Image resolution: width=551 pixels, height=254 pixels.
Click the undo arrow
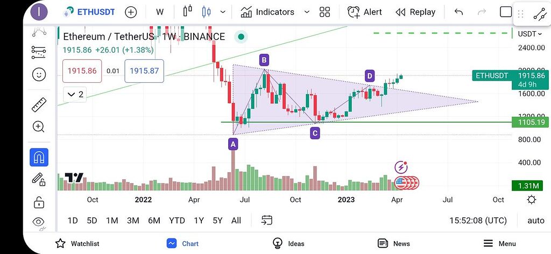point(458,12)
